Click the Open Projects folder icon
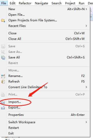The width and height of the screenshot is (93, 140). coord(3,20)
